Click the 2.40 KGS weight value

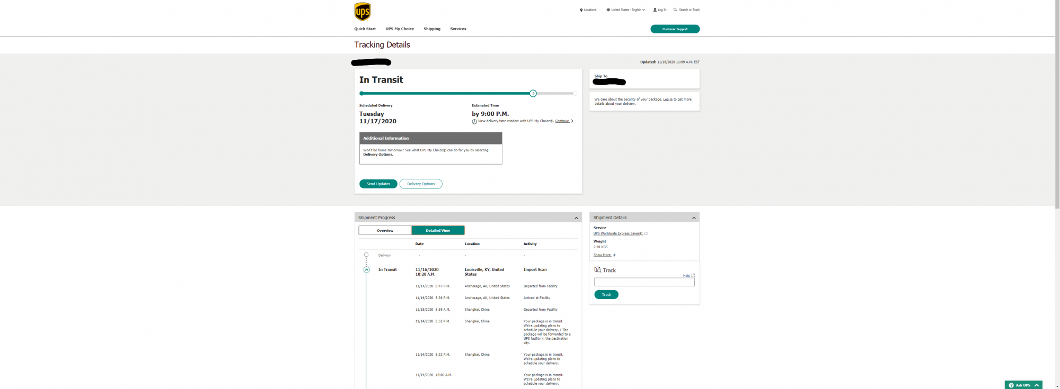point(600,247)
